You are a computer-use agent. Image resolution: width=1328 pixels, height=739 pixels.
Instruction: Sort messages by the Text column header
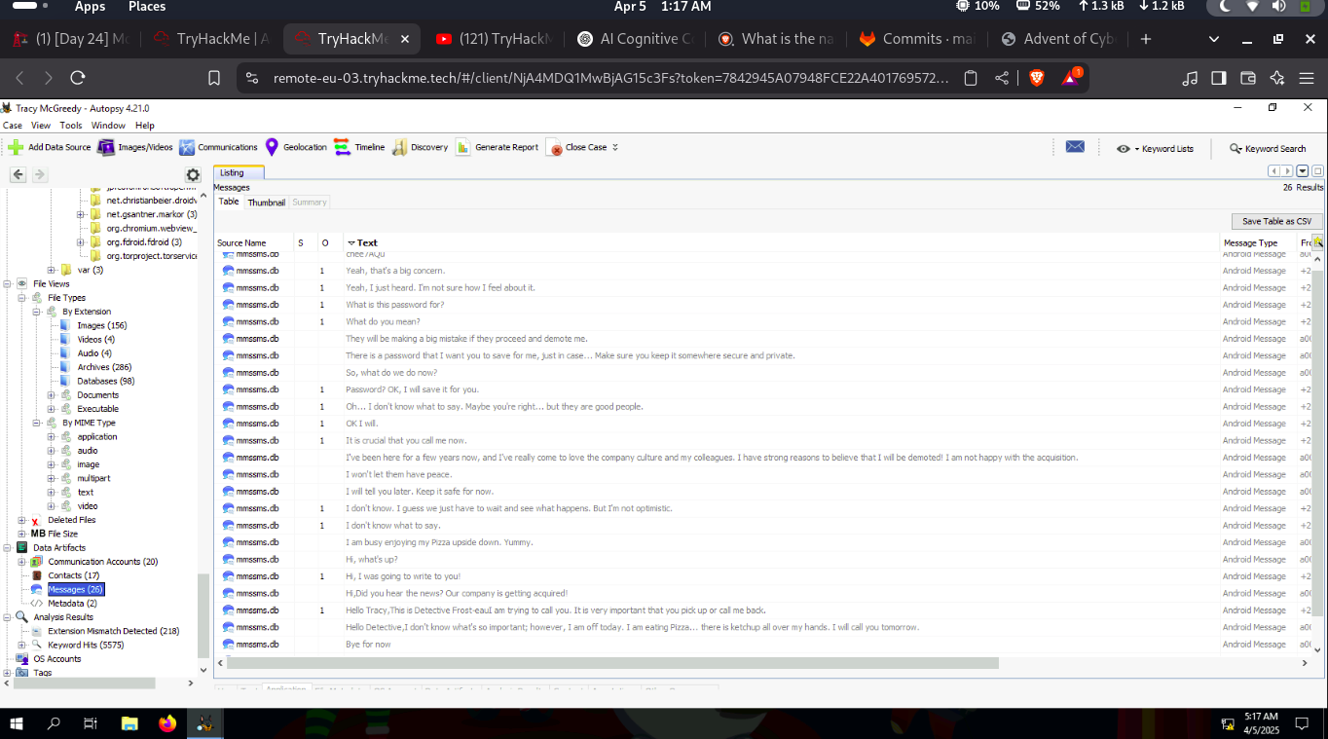(367, 242)
